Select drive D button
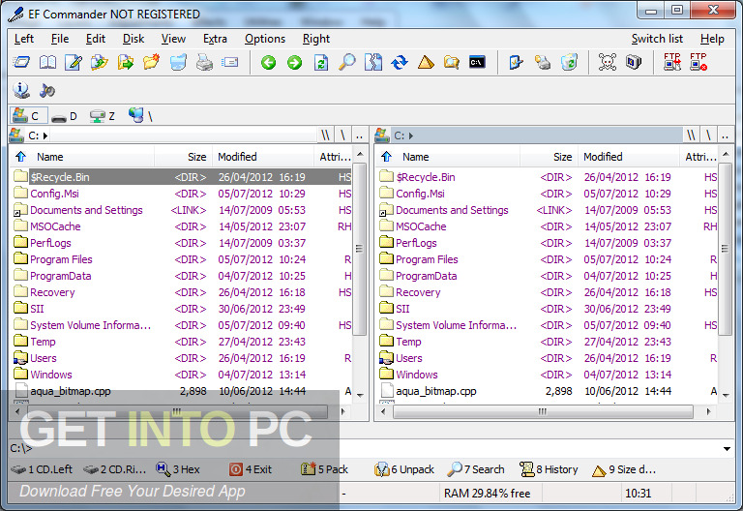743x511 pixels. pos(64,116)
